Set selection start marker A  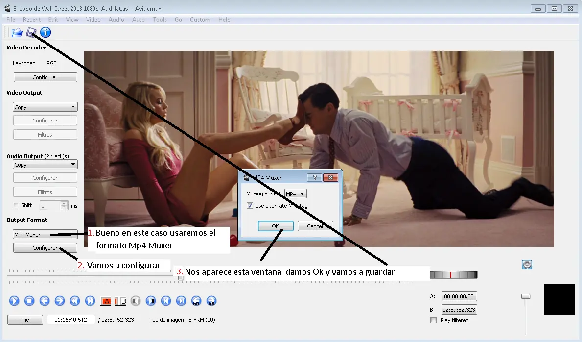[x=105, y=301]
